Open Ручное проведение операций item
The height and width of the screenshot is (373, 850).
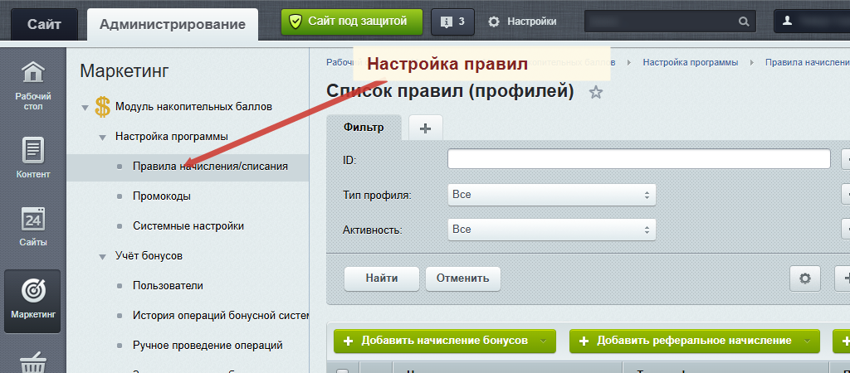208,346
